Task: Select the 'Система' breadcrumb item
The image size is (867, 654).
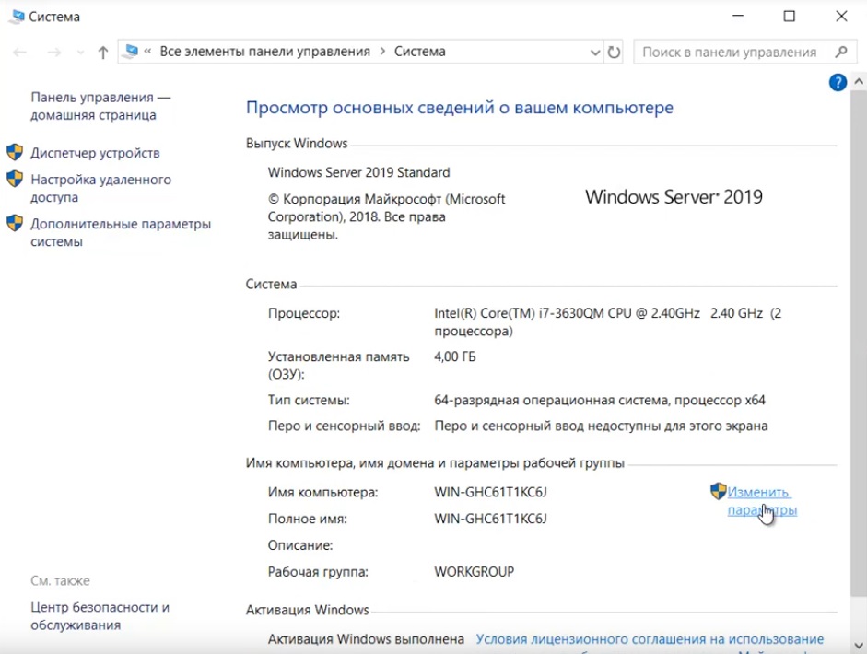Action: (419, 52)
